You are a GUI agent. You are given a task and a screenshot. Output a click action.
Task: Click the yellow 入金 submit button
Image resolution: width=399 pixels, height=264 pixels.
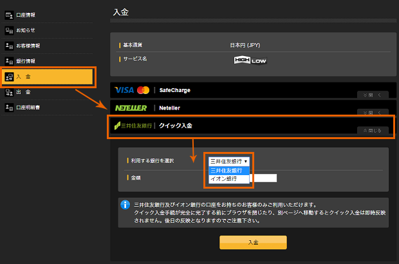[253, 242]
